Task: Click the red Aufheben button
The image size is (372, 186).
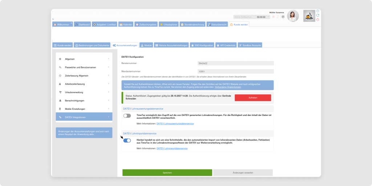Action: [x=253, y=98]
